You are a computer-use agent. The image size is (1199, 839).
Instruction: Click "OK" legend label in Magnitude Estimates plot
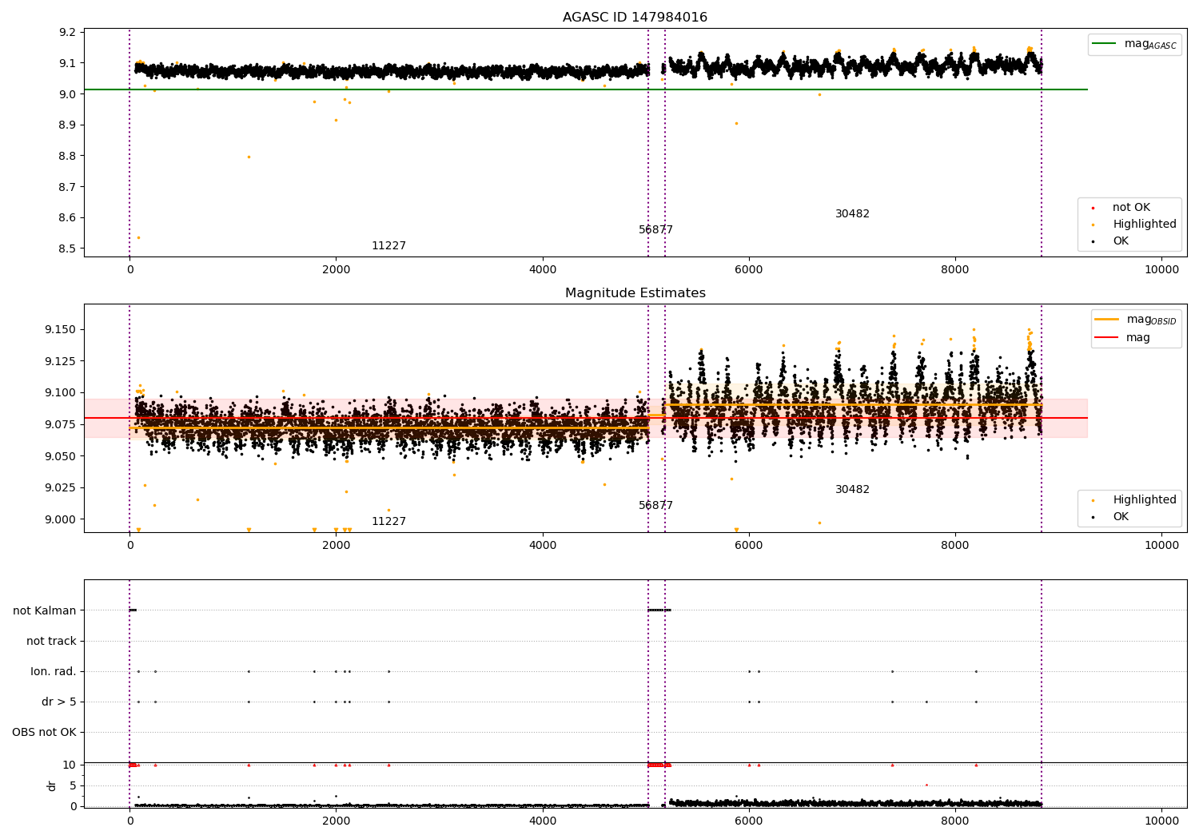(1121, 517)
